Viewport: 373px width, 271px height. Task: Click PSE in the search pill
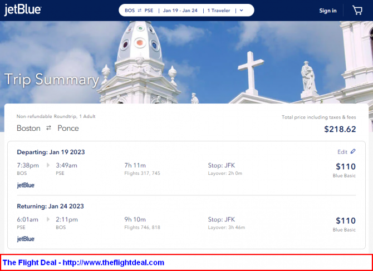point(149,11)
